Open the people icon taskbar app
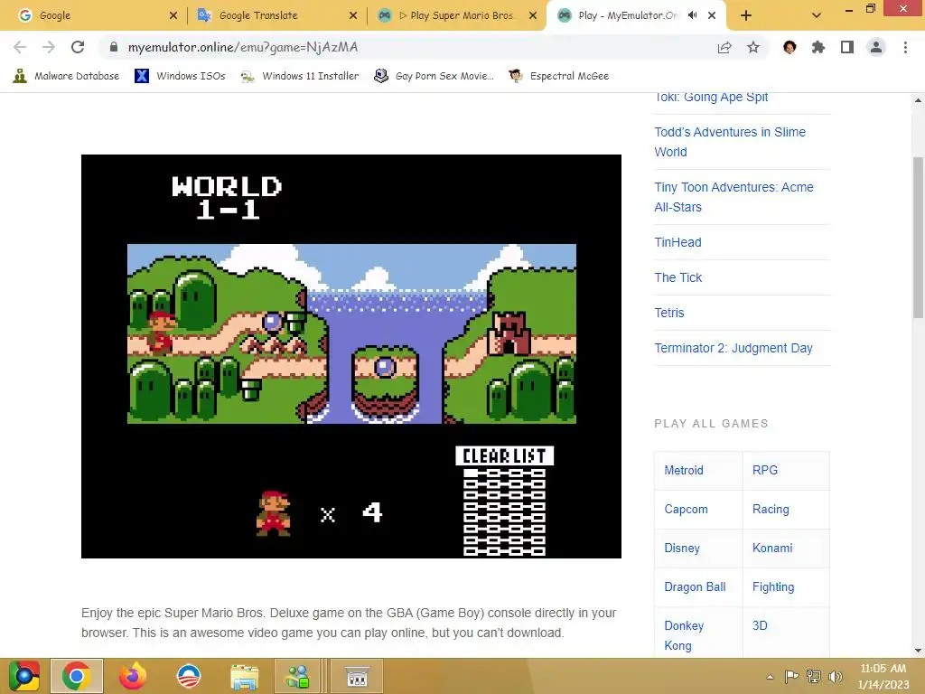Viewport: 925px width, 694px height. 297,676
